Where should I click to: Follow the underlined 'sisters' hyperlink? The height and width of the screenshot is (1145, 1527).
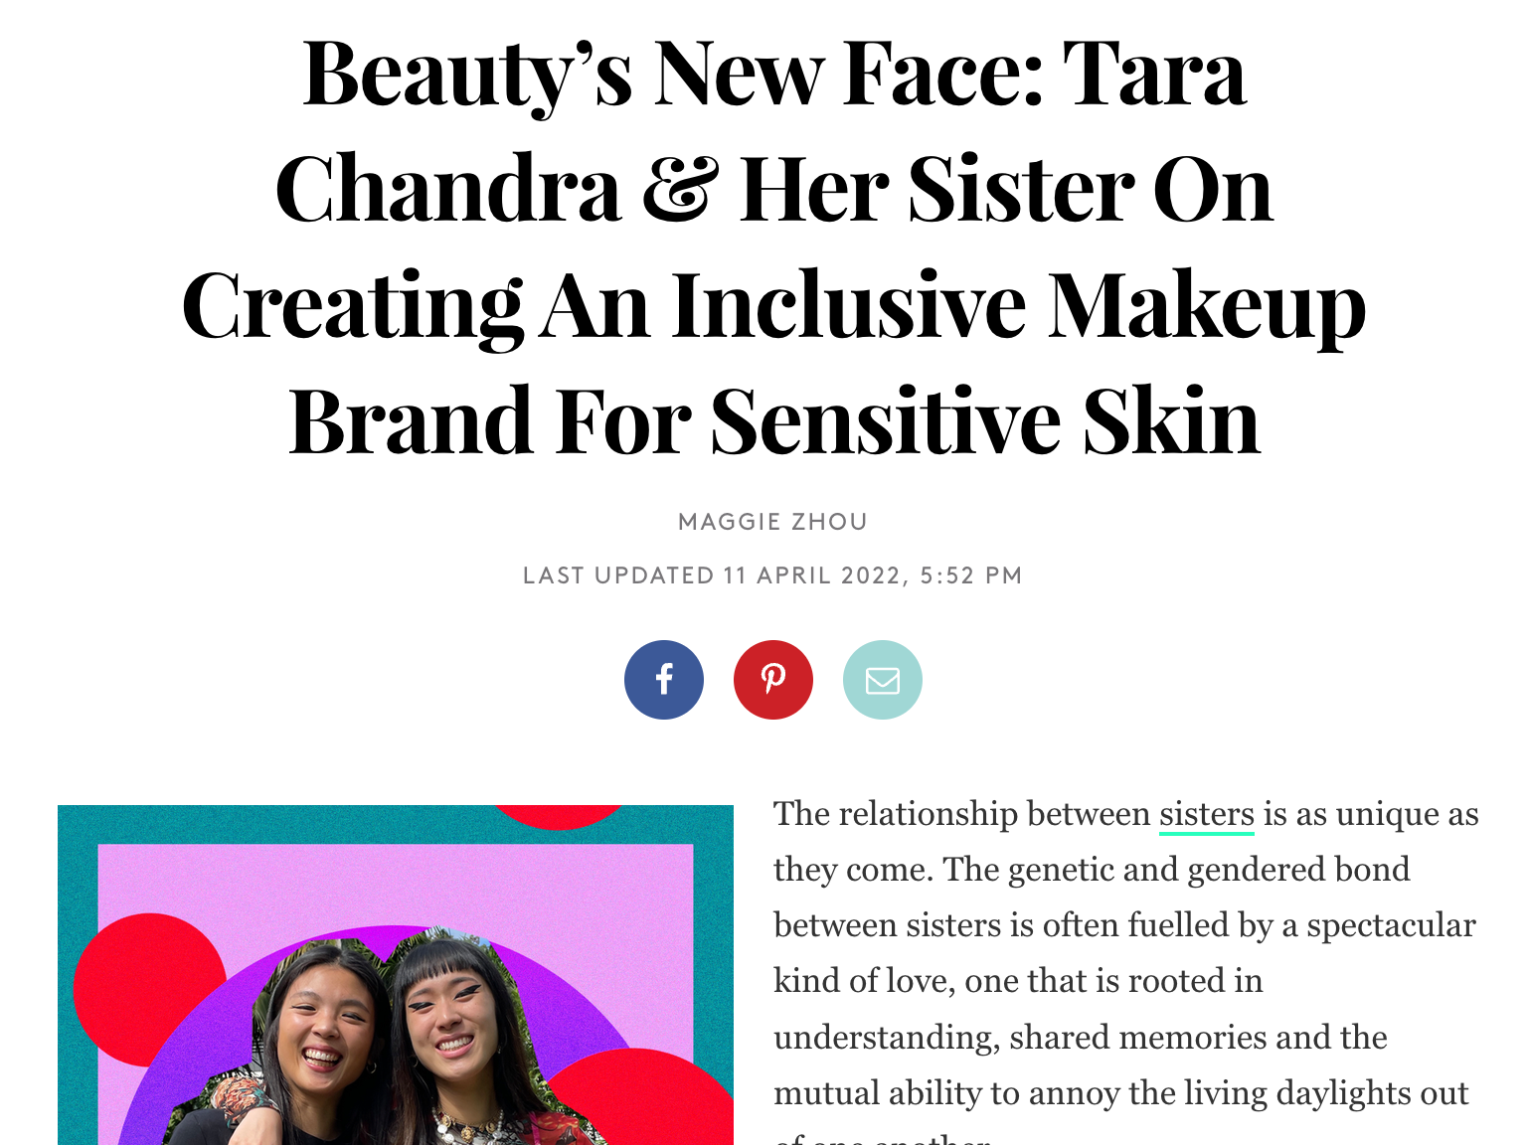pyautogui.click(x=1207, y=814)
